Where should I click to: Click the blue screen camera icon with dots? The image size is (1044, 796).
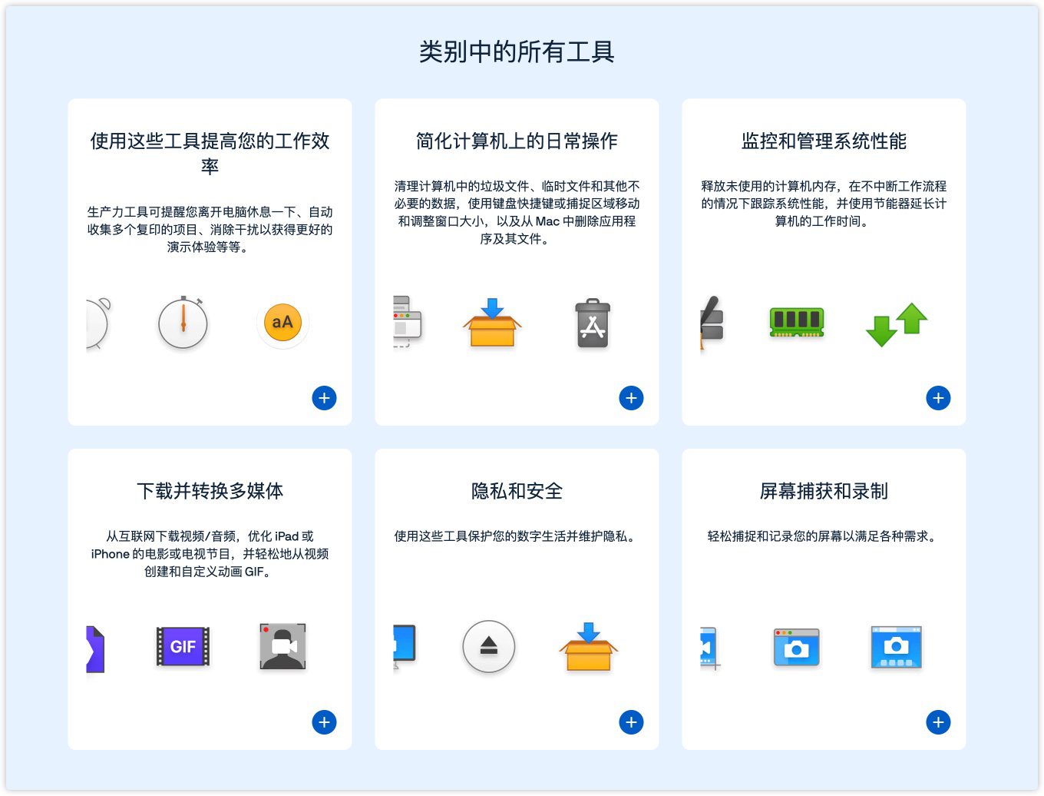click(x=896, y=647)
